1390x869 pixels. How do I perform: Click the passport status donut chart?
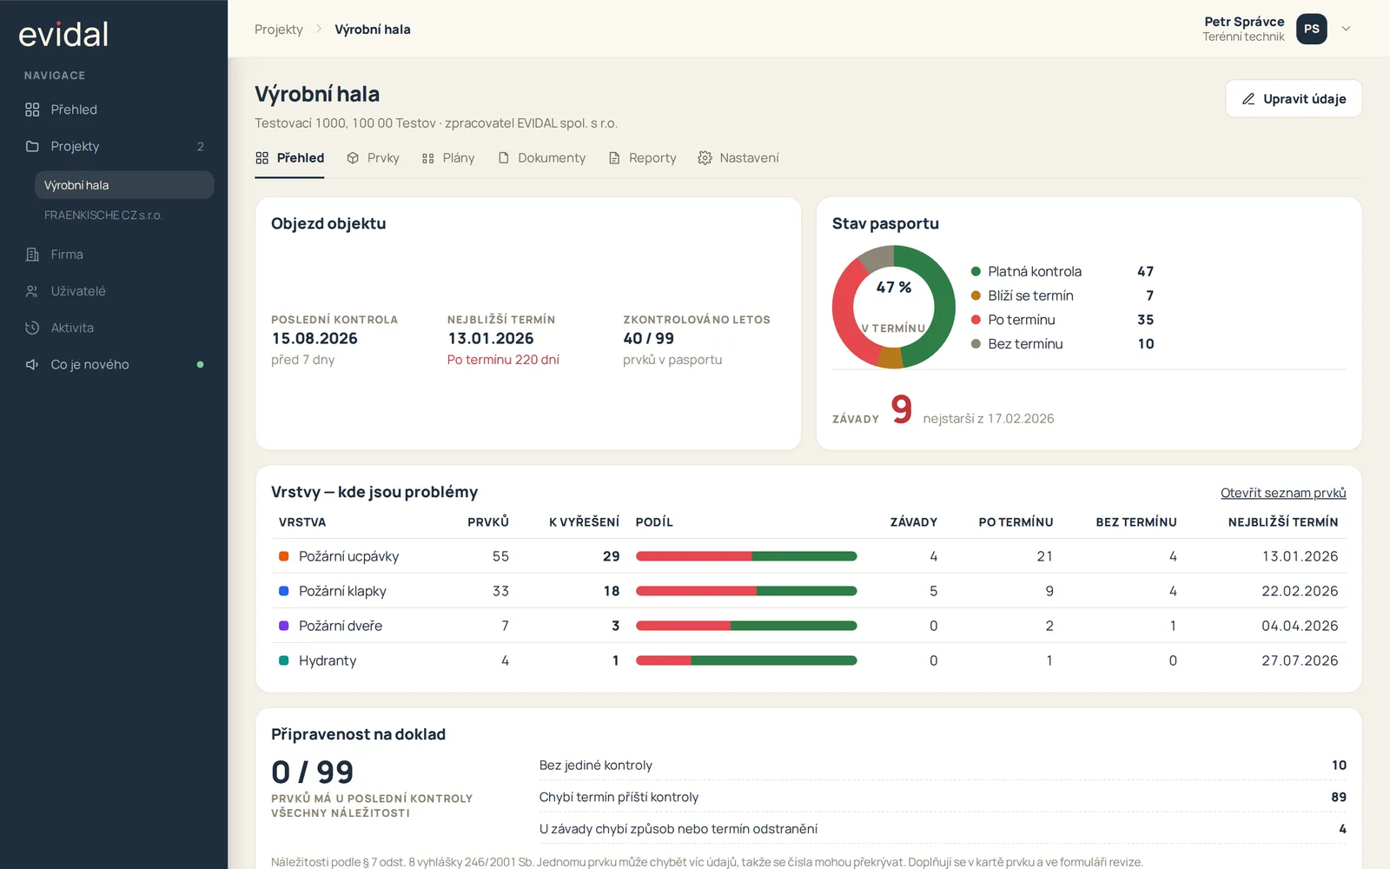point(893,307)
